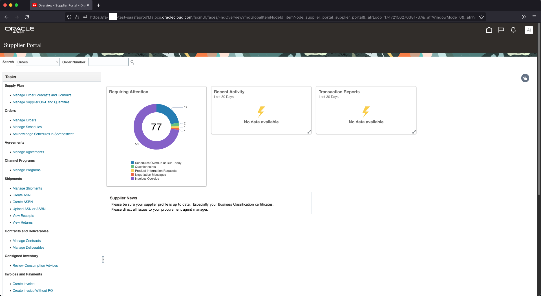Open the tracking protection shield icon

coord(69,17)
